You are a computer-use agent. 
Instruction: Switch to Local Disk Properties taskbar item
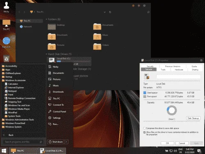pyautogui.click(x=52, y=151)
